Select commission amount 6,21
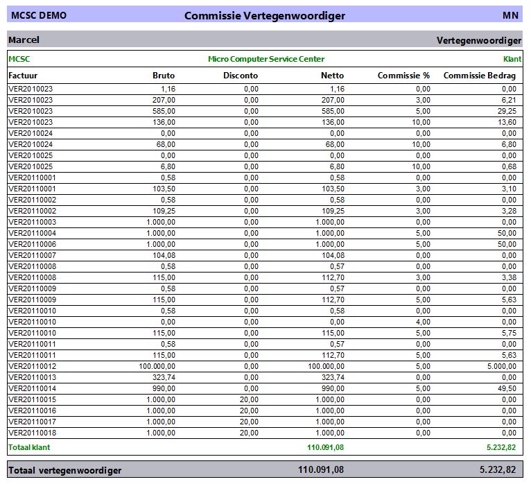Viewport: 531px width, 484px height. pos(509,100)
